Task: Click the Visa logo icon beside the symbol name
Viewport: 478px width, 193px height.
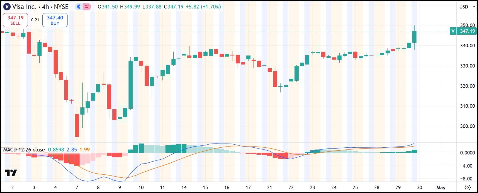Action: point(7,7)
